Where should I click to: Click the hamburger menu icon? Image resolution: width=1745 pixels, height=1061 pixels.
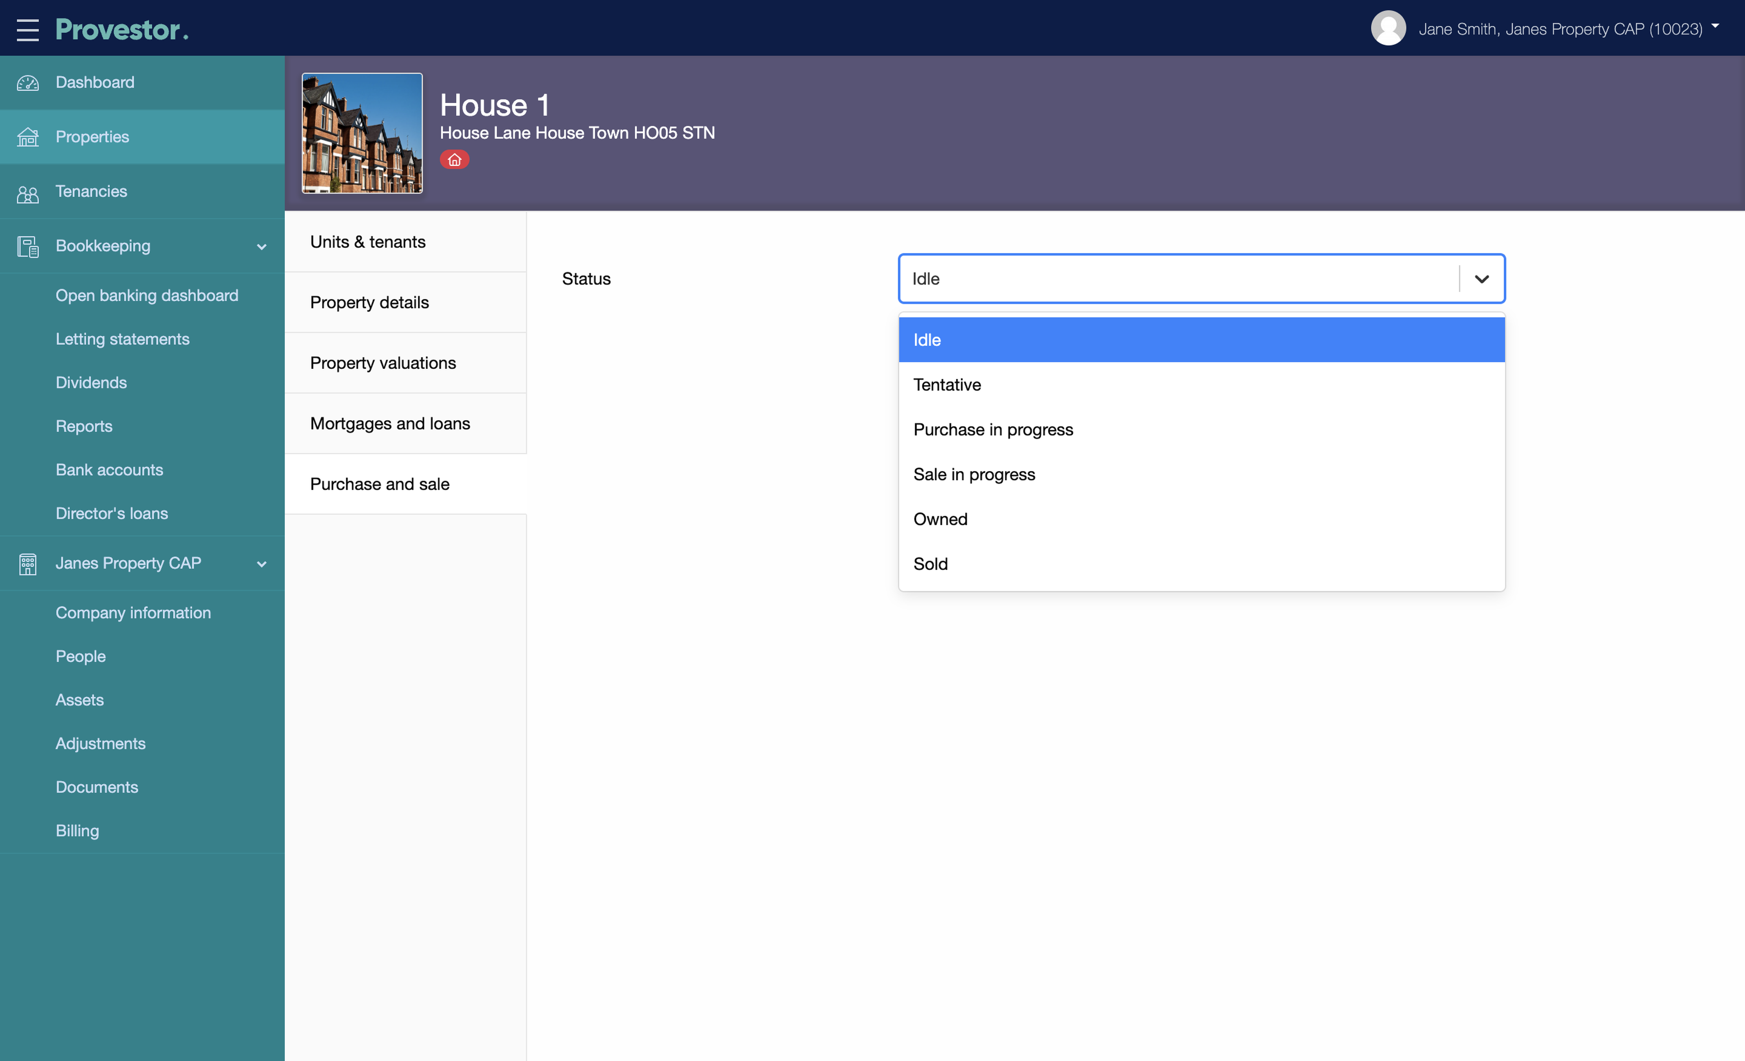(28, 29)
